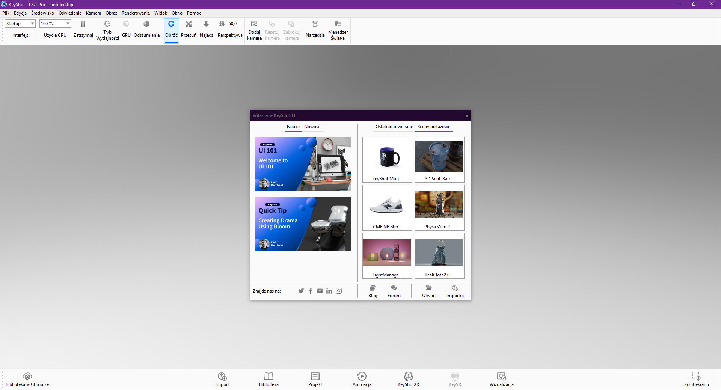Pause rendering with Zatrzymaj button
The height and width of the screenshot is (390, 721).
83,29
